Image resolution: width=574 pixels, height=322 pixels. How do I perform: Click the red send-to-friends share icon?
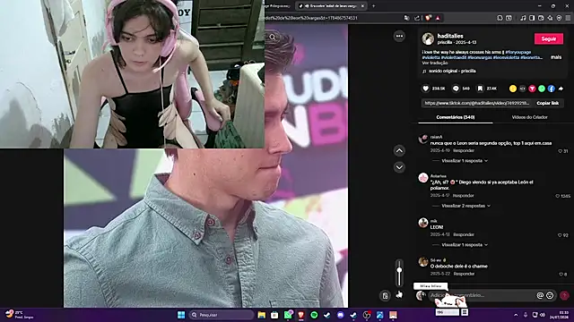[x=532, y=89]
